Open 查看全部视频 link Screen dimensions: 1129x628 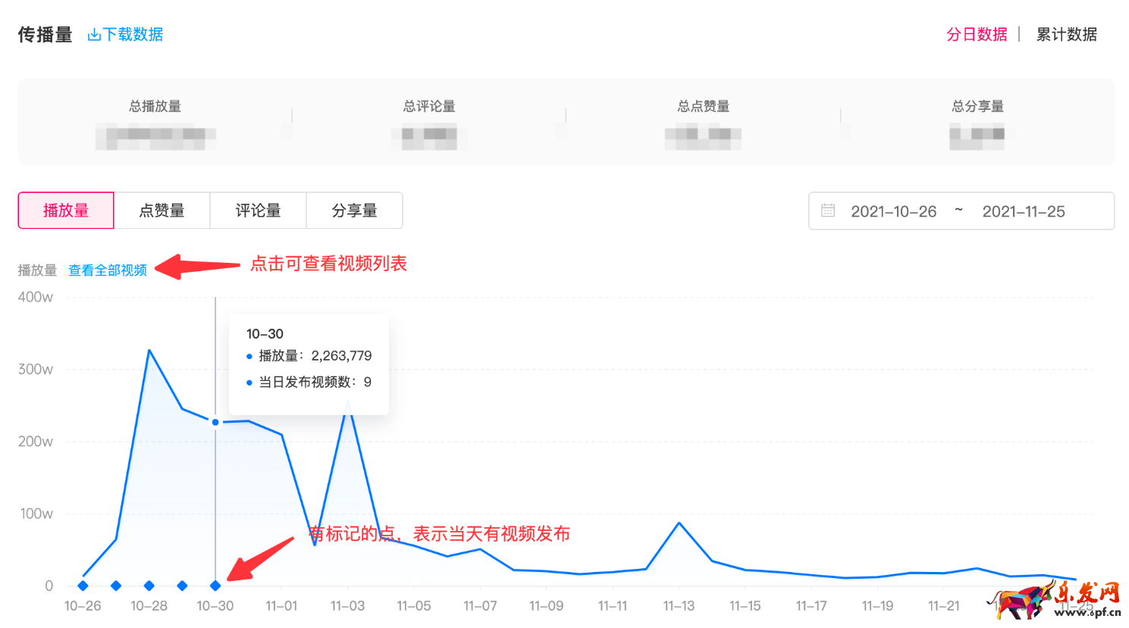pyautogui.click(x=108, y=270)
